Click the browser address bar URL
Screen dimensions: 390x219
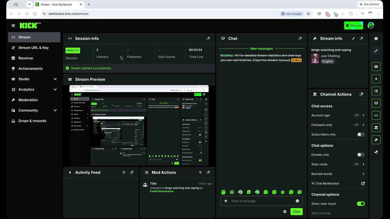(69, 14)
